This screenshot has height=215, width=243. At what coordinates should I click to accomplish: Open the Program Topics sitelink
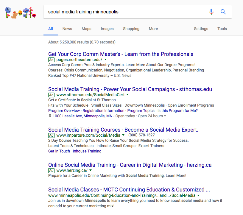click(x=141, y=111)
